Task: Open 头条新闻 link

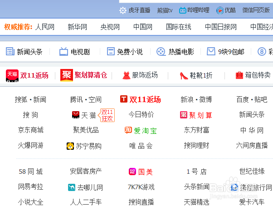Action: pyautogui.click(x=196, y=187)
